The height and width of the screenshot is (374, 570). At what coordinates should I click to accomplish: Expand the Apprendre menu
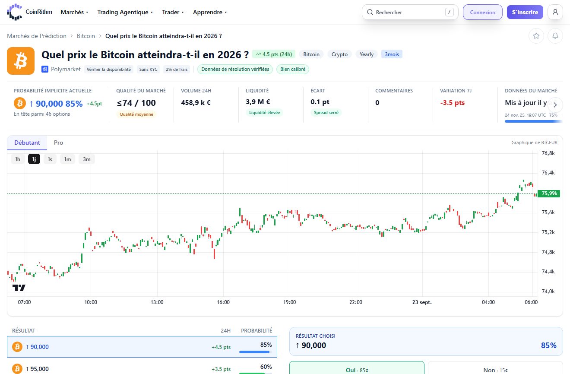(x=210, y=12)
